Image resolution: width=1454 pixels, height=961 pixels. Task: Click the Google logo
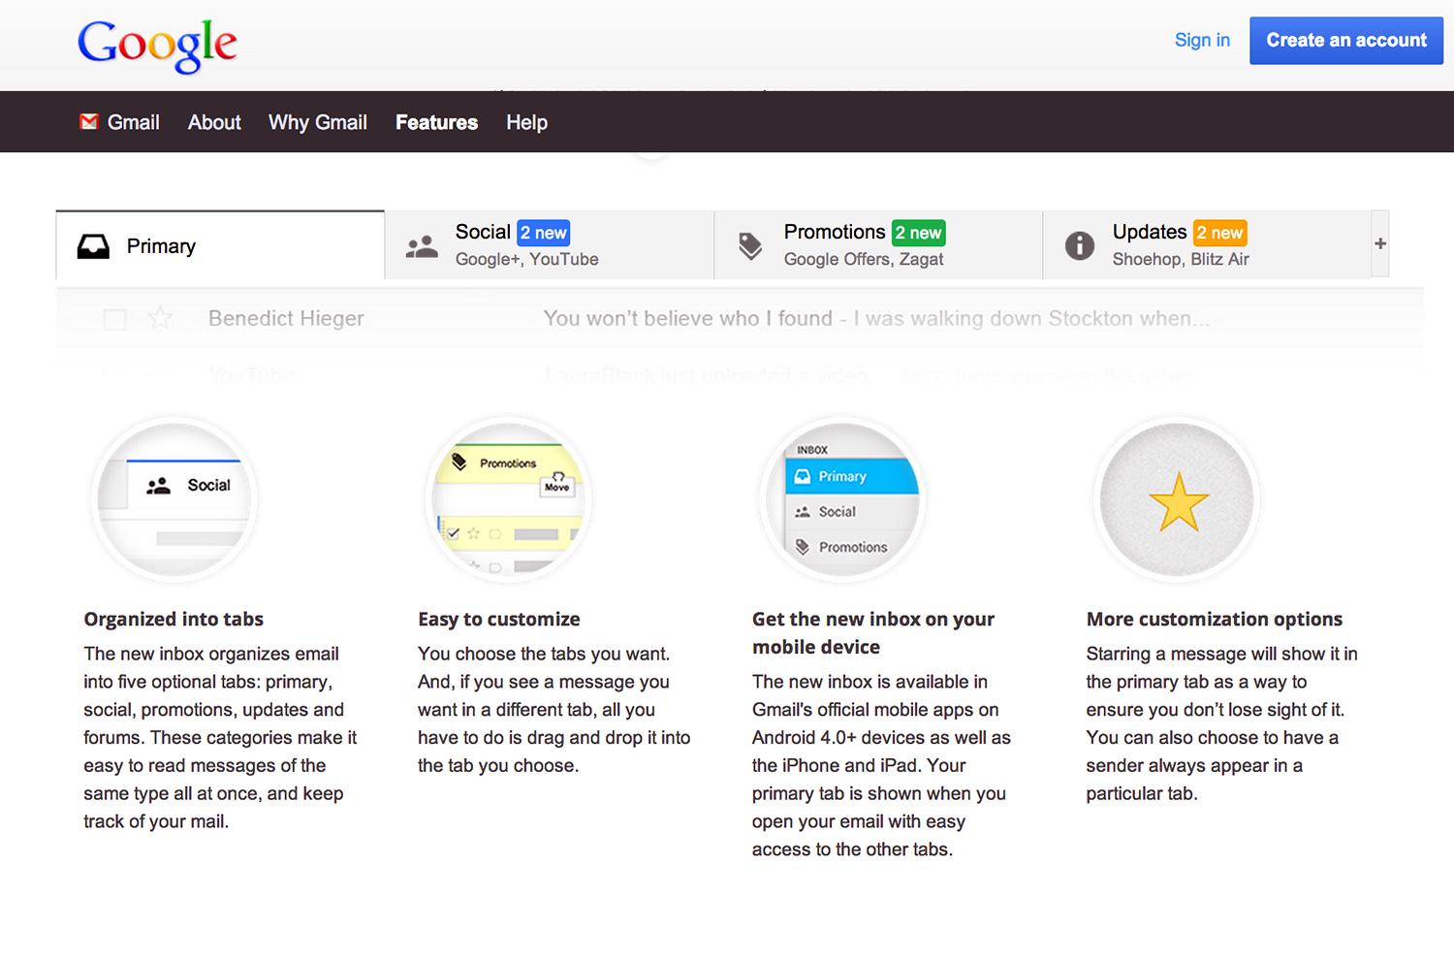click(157, 47)
